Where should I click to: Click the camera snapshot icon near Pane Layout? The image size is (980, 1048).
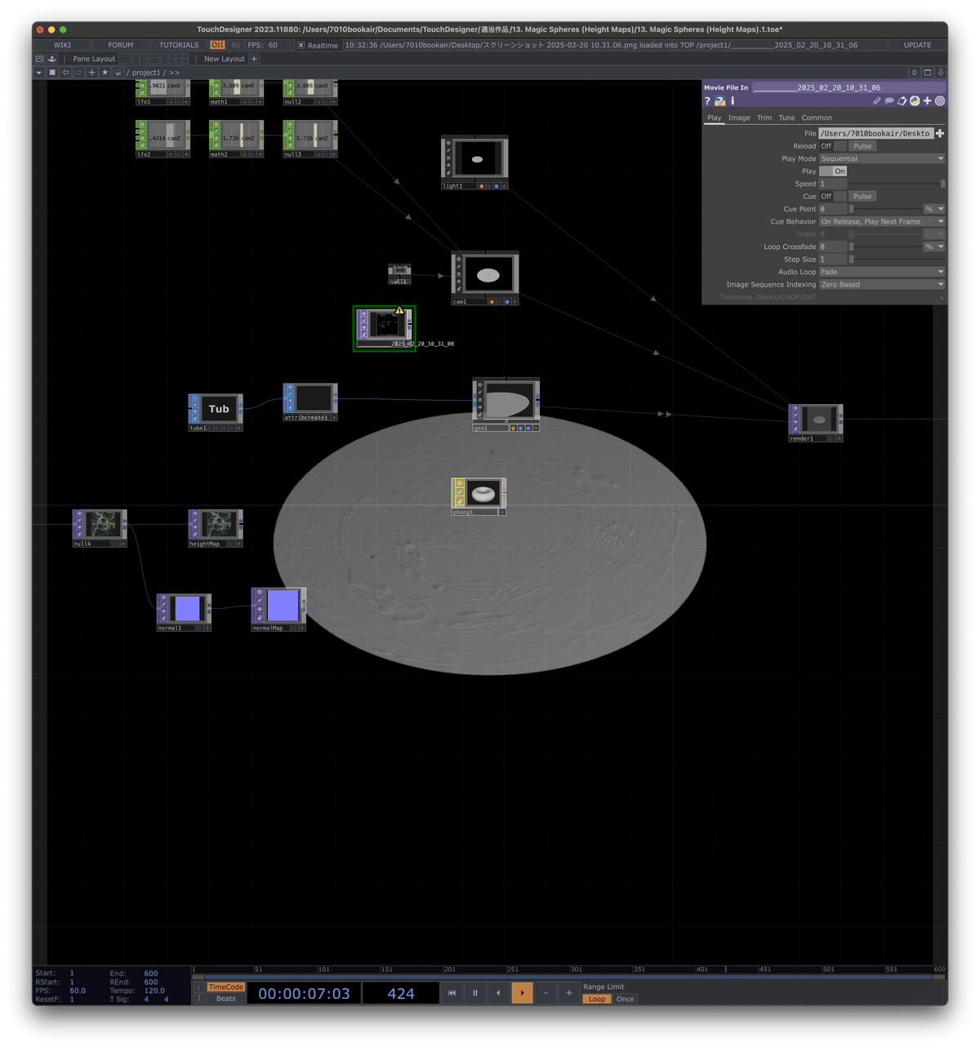click(x=38, y=58)
